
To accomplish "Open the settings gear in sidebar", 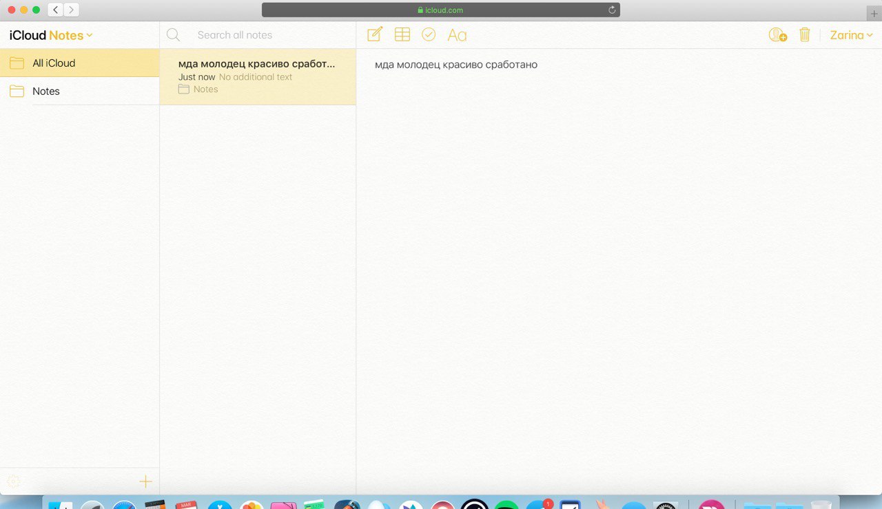I will pyautogui.click(x=13, y=481).
